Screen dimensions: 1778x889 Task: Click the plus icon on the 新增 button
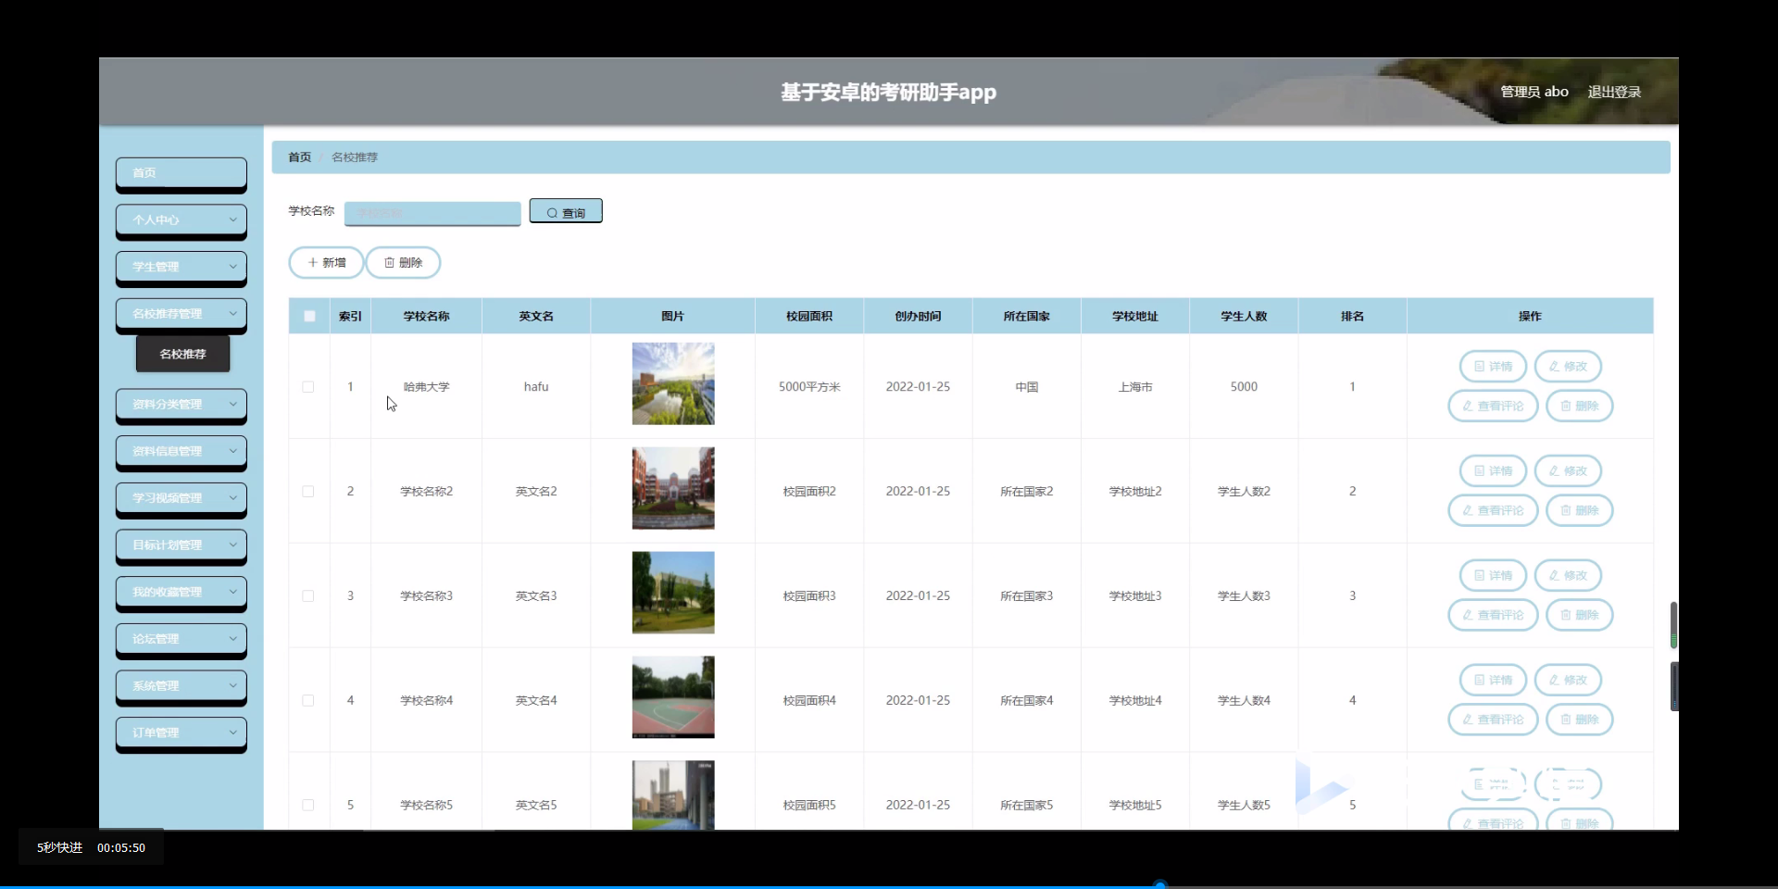(x=313, y=263)
